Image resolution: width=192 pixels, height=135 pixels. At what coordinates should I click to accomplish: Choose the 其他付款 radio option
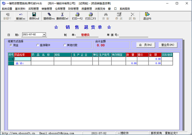[65, 45]
